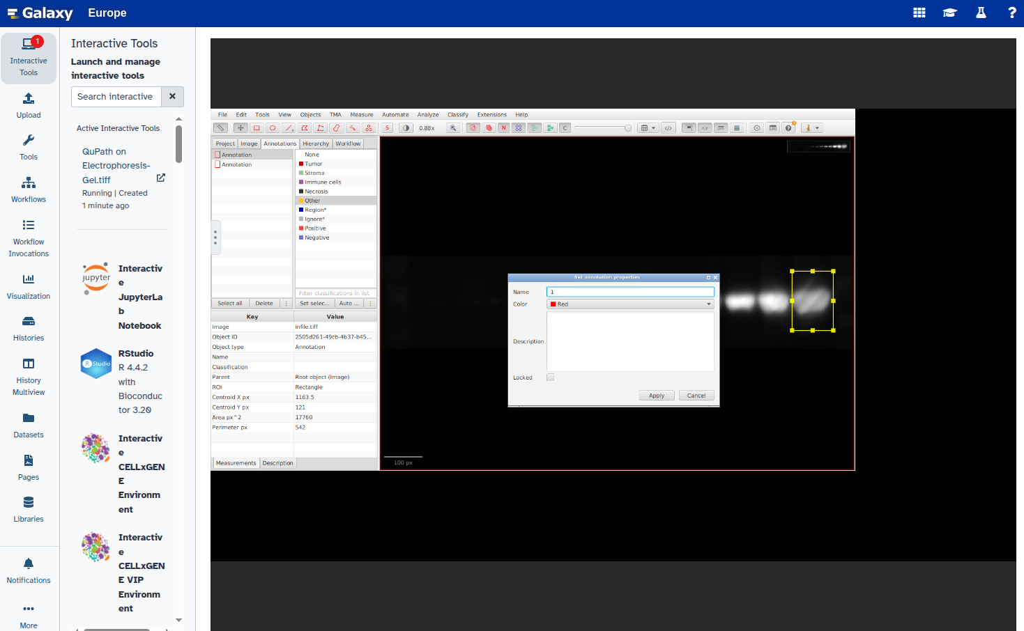Select the Ellipse drawing tool
This screenshot has height=631, width=1024.
pos(273,128)
